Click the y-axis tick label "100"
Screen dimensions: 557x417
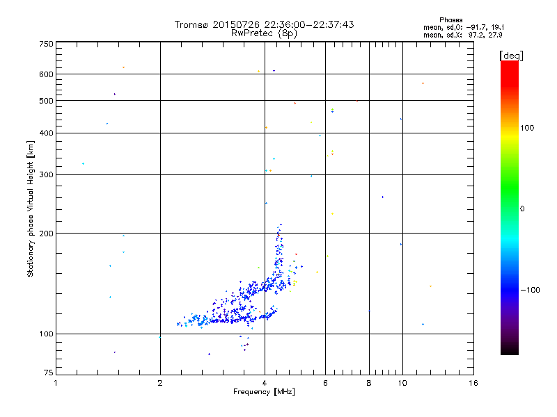(47, 334)
